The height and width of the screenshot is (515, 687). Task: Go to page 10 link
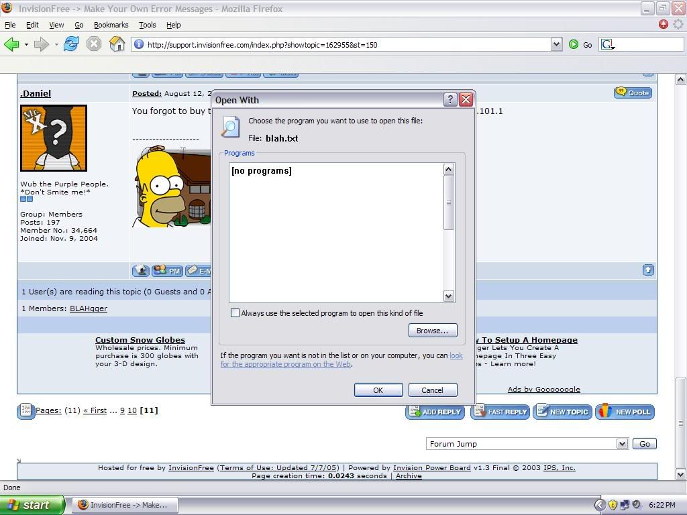[132, 410]
